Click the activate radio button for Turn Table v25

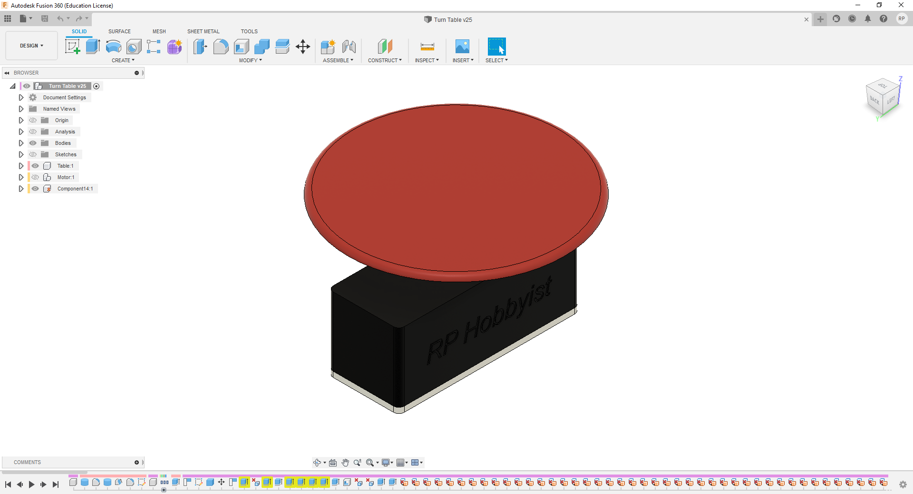[x=97, y=86]
